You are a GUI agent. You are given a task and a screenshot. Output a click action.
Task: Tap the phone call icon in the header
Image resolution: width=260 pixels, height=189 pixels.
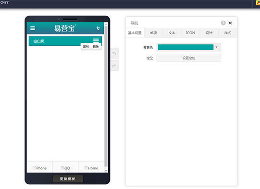[98, 28]
